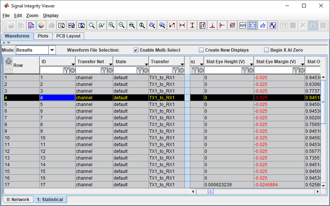Click the zoom in magnifier icon
The image size is (330, 206).
click(111, 26)
